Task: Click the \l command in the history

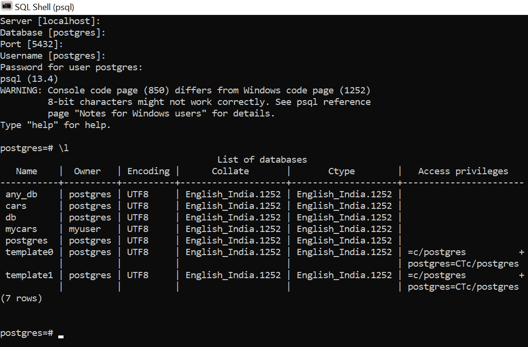Action: tap(64, 148)
